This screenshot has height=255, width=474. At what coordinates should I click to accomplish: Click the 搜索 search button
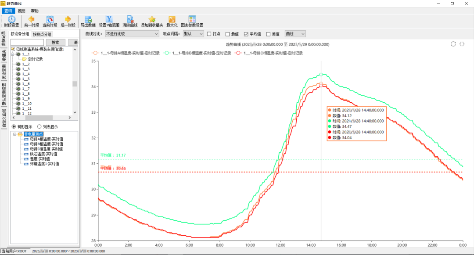55,43
